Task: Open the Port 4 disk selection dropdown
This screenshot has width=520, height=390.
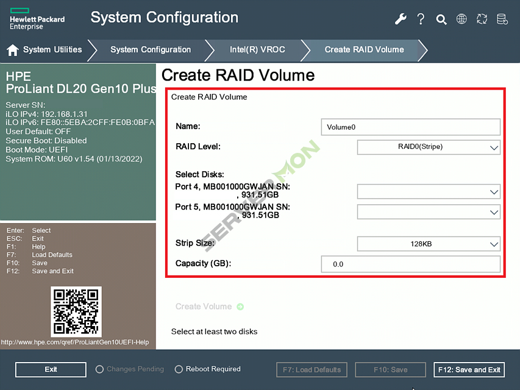Action: pos(429,192)
